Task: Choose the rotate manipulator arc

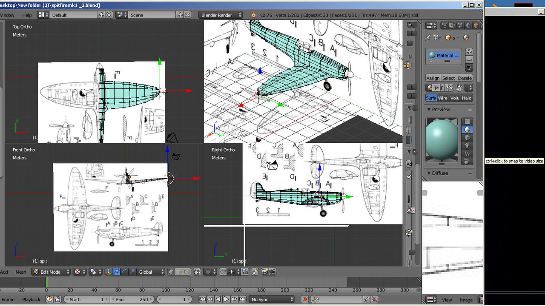Action: point(124,272)
